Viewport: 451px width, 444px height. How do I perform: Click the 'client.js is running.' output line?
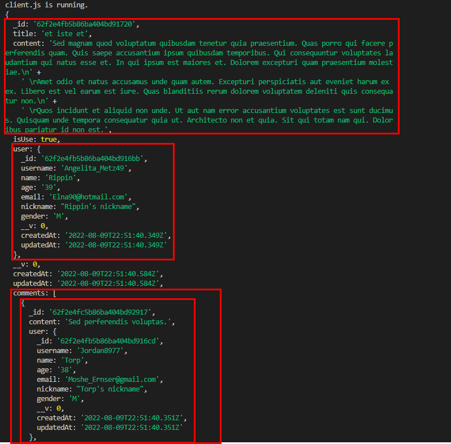[46, 5]
